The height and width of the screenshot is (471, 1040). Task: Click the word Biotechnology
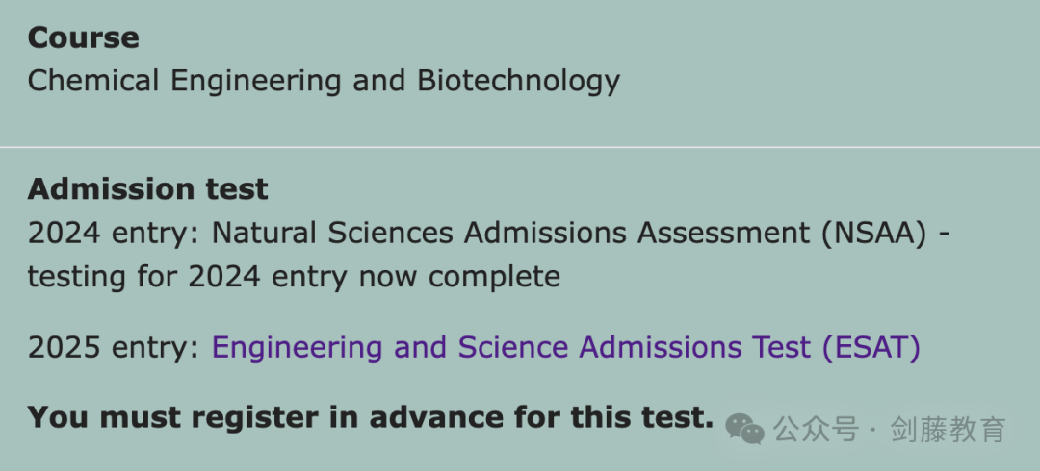(x=519, y=82)
